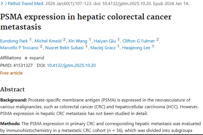The height and width of the screenshot is (135, 203).
Task: Open the DOI link beside the PMID
Action: [x=71, y=65]
